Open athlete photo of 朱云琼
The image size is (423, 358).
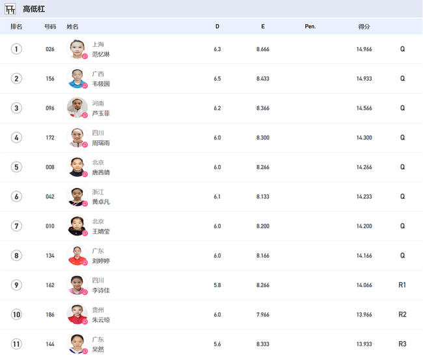pos(77,314)
